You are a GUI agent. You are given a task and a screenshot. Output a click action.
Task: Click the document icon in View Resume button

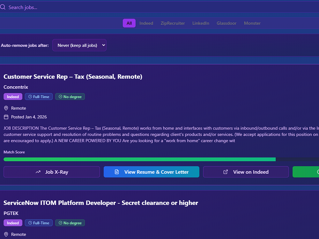coord(117,172)
